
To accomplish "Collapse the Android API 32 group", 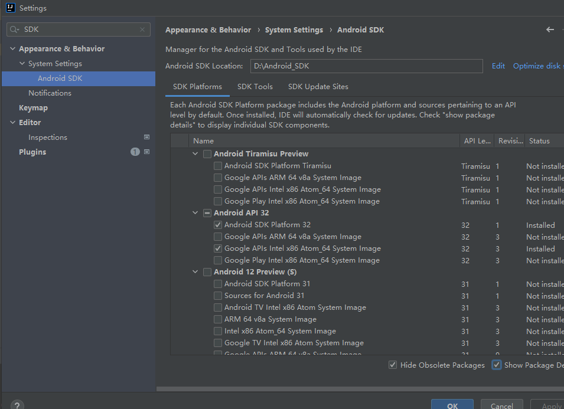I will (195, 213).
